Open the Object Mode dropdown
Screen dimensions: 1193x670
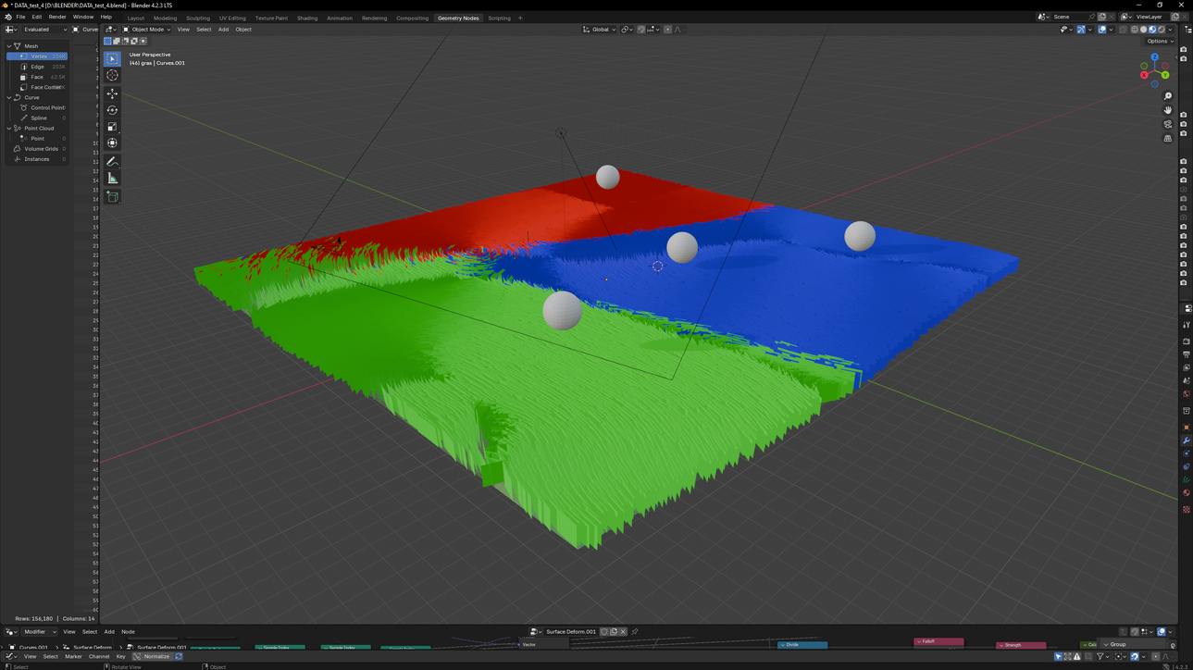click(x=147, y=30)
